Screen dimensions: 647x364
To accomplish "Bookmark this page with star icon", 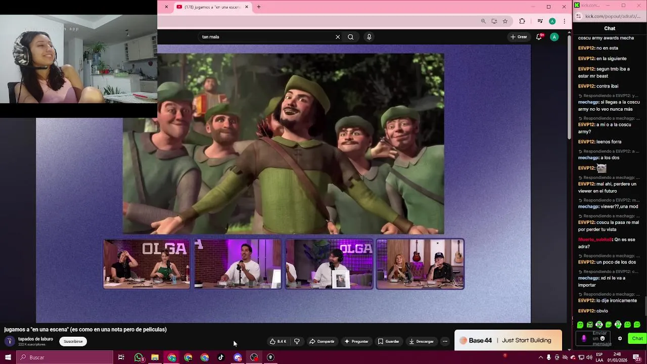I will 505,21.
